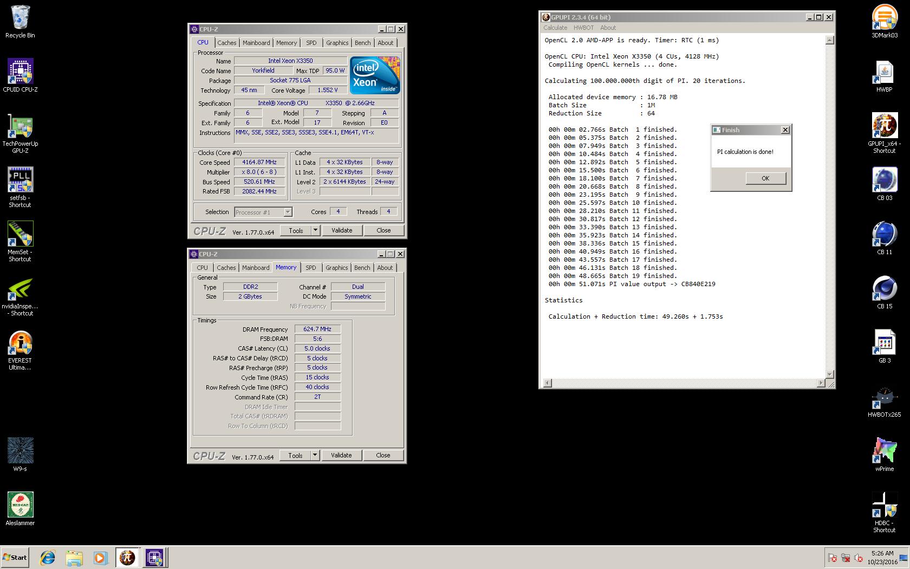Switch to Caches tab in top CPU-Z window
The height and width of the screenshot is (569, 910).
point(227,43)
